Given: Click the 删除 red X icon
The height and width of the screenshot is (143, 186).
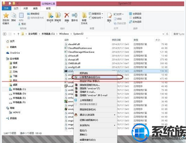Looking at the screenshot, I should point(67,15).
